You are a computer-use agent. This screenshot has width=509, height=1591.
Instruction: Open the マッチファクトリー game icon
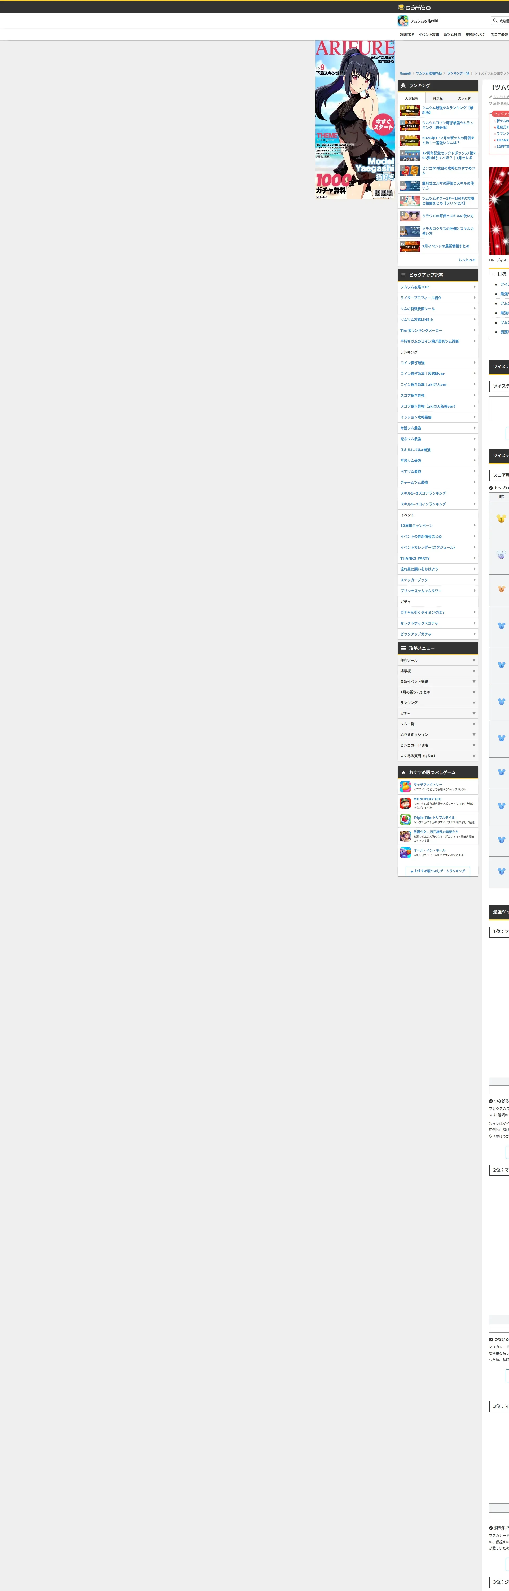pos(405,786)
